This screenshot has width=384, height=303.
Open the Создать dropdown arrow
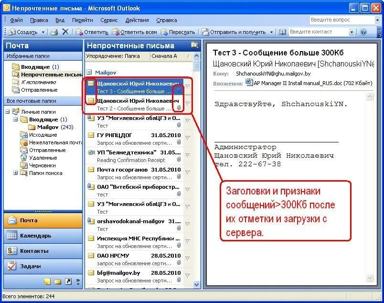tap(43, 32)
